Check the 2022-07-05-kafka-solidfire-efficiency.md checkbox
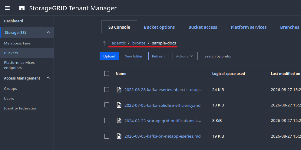This screenshot has height=150, width=301. pos(107,105)
